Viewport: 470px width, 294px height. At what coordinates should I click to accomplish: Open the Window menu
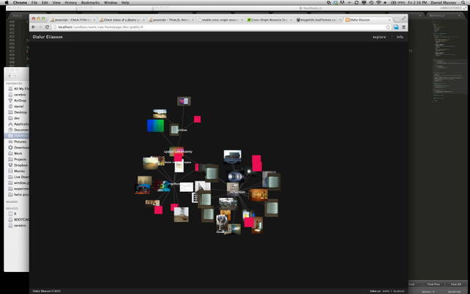[x=110, y=2]
